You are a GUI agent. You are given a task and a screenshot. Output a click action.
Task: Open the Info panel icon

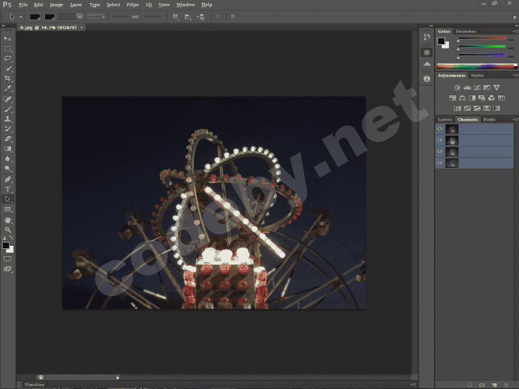(x=427, y=78)
